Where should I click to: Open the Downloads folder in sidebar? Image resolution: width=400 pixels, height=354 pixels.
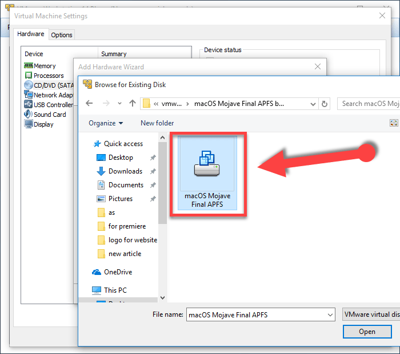125,171
